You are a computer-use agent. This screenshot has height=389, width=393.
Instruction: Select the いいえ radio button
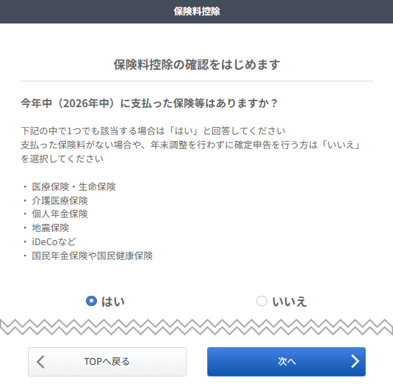(x=262, y=301)
